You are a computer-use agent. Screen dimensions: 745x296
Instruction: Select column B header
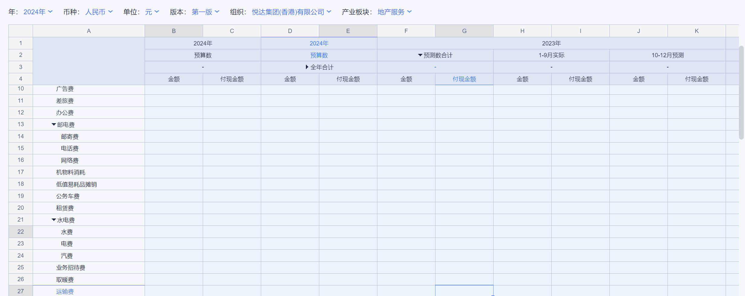[x=174, y=31]
